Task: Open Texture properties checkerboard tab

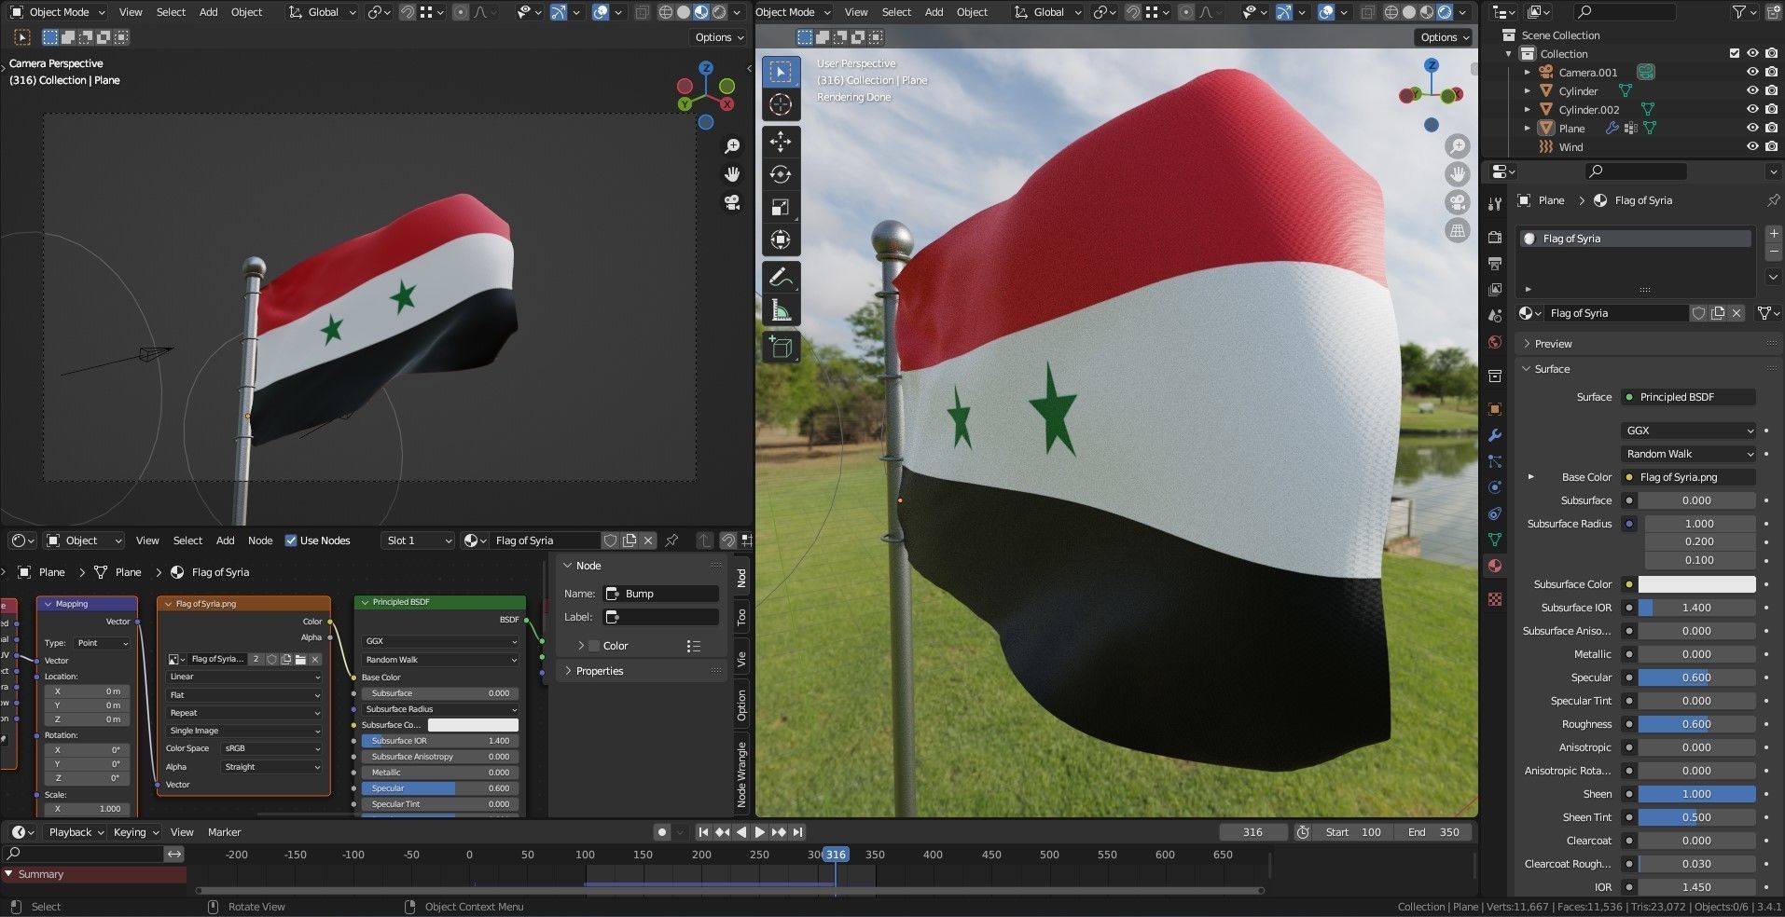Action: tap(1495, 599)
